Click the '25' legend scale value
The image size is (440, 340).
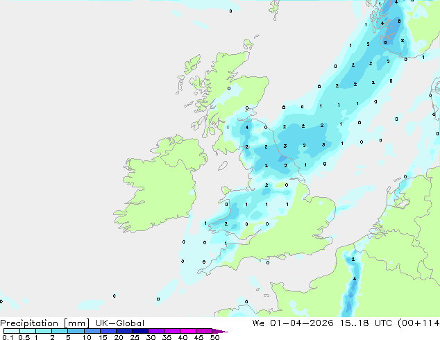(135, 337)
